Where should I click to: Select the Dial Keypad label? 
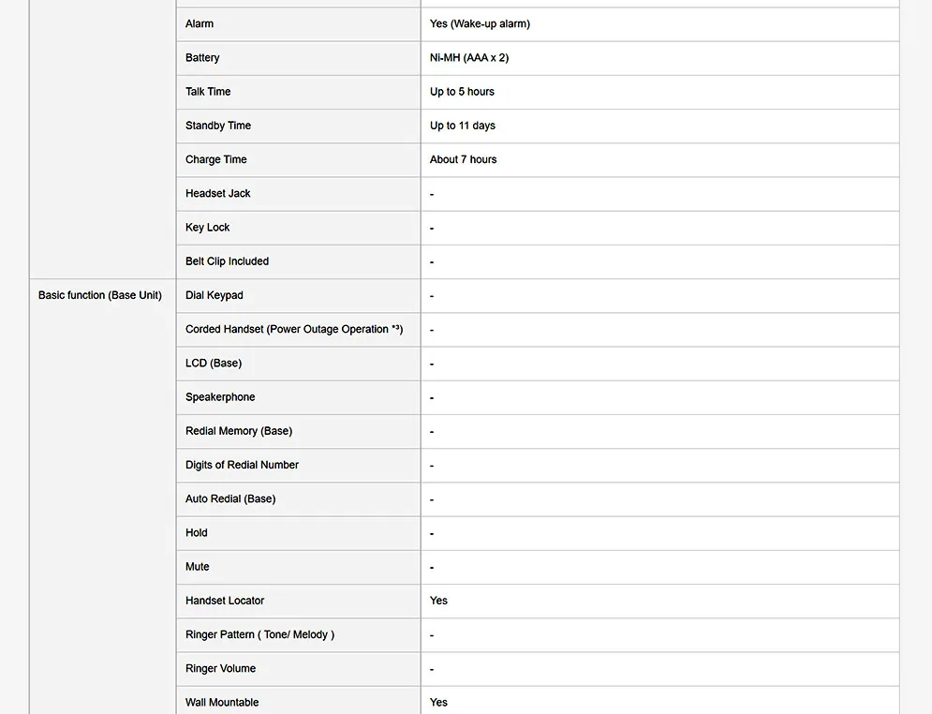pos(214,295)
